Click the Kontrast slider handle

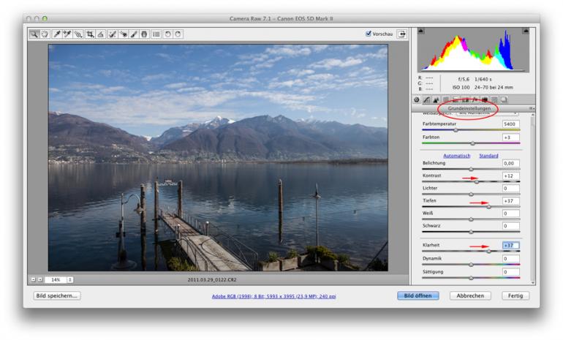pyautogui.click(x=477, y=181)
